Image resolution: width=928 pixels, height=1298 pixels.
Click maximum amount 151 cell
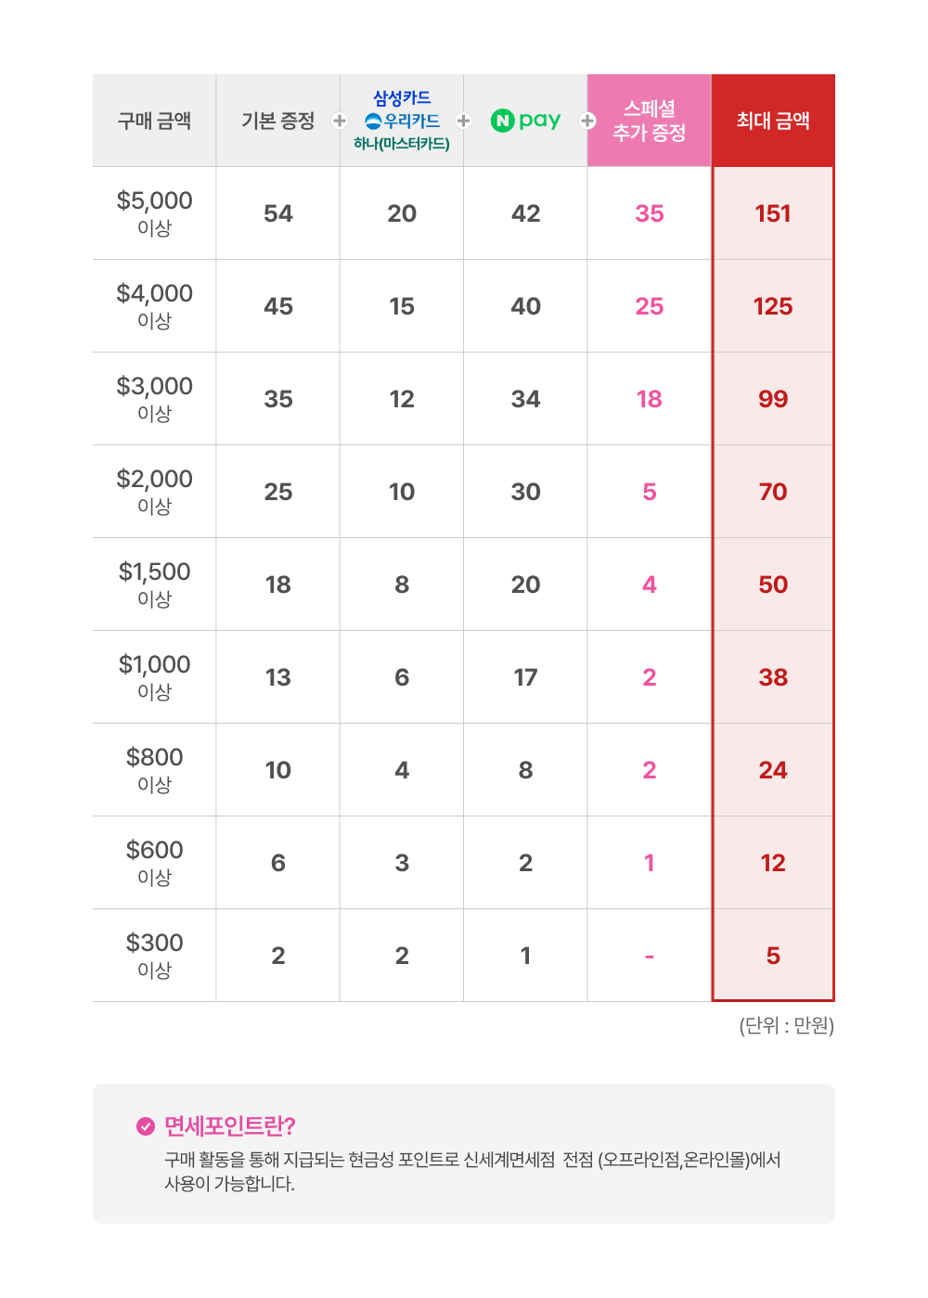[x=773, y=213]
